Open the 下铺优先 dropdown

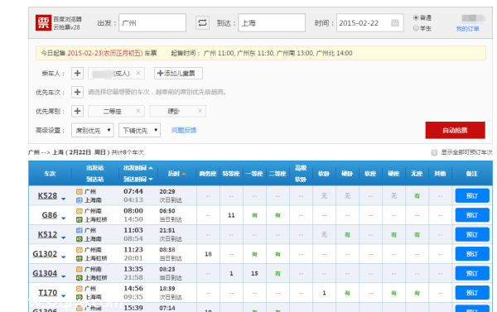click(x=139, y=130)
